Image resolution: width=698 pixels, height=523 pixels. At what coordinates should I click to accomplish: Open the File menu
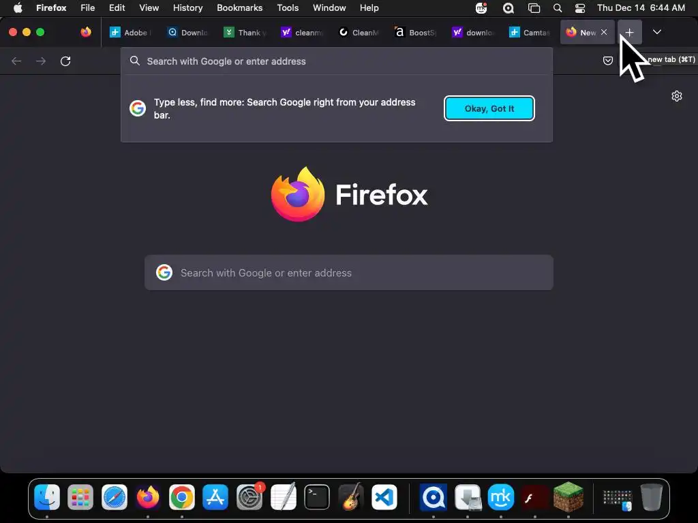click(x=87, y=7)
